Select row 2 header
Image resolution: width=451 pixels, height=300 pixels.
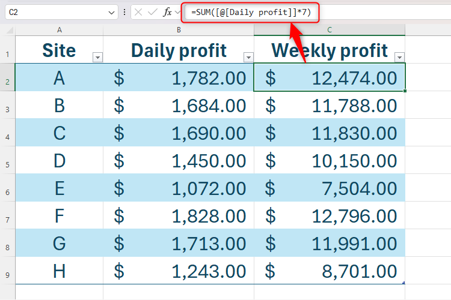pos(7,77)
